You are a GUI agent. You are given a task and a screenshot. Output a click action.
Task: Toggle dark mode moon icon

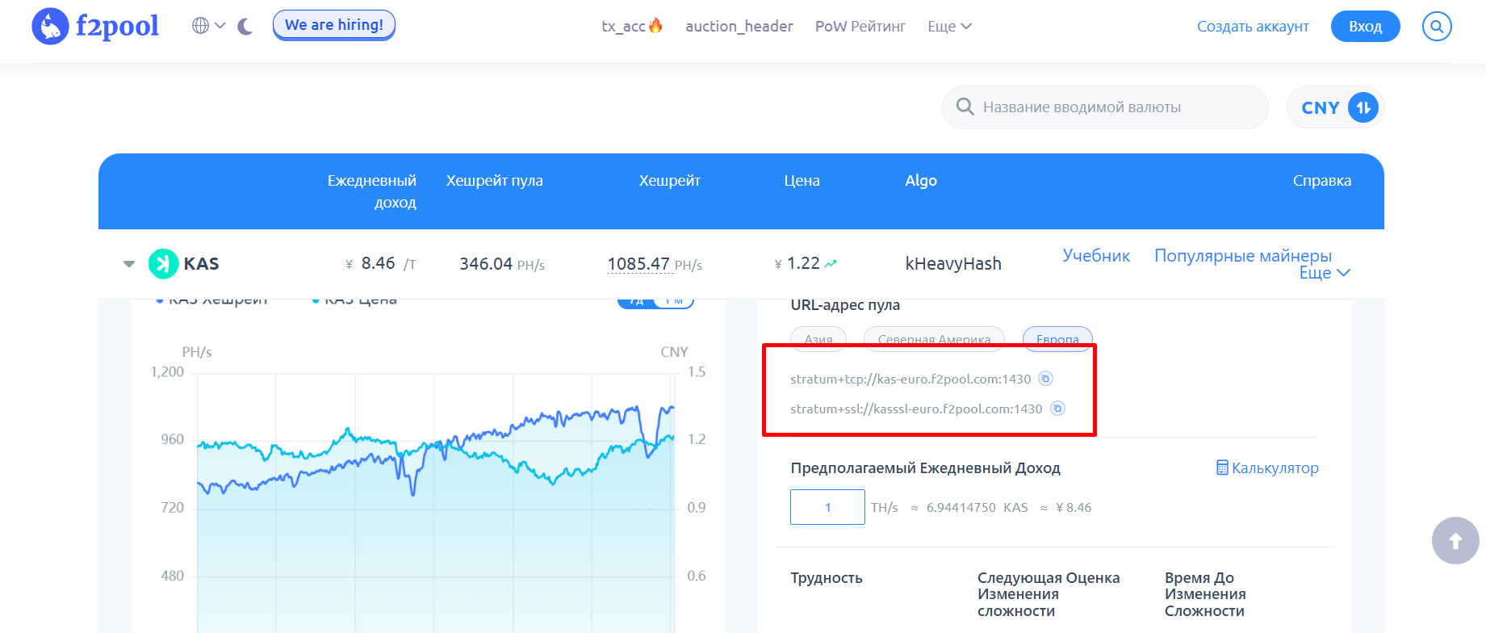245,27
